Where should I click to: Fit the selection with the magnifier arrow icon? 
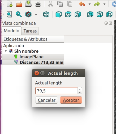[19, 14]
